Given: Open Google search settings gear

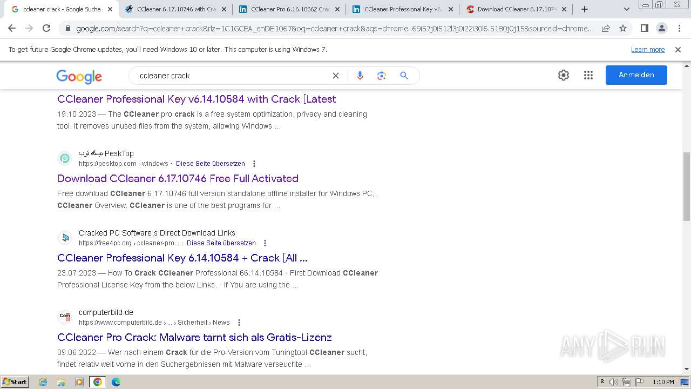Looking at the screenshot, I should pos(564,75).
